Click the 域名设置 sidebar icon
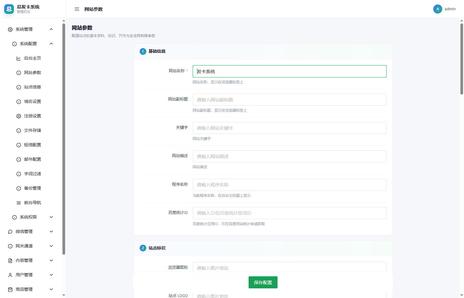The width and height of the screenshot is (464, 298). [19, 101]
